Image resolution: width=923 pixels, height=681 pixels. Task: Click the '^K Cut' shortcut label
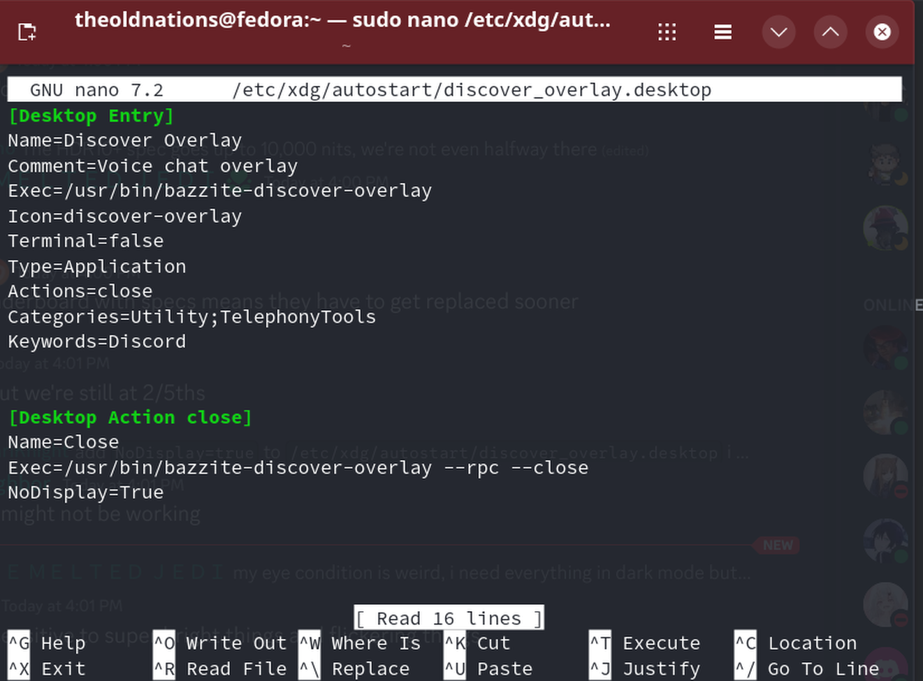pos(477,643)
